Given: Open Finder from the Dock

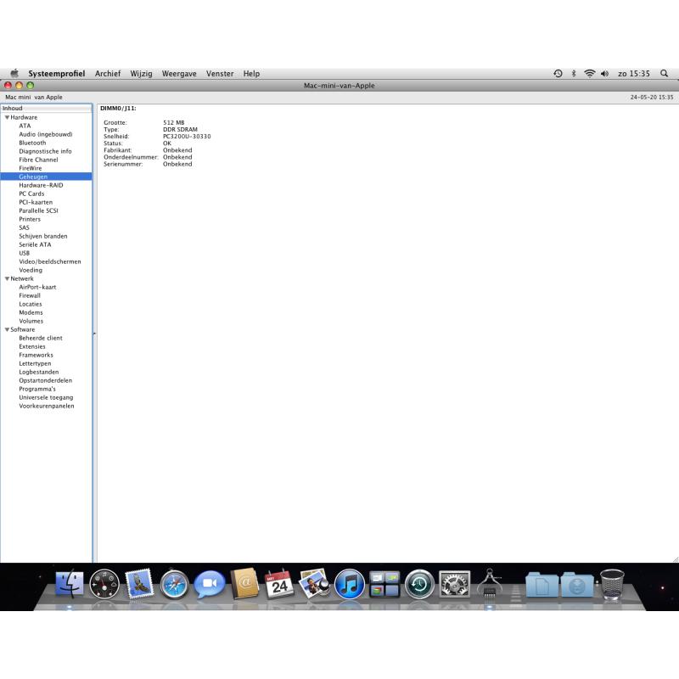Looking at the screenshot, I should coord(70,584).
